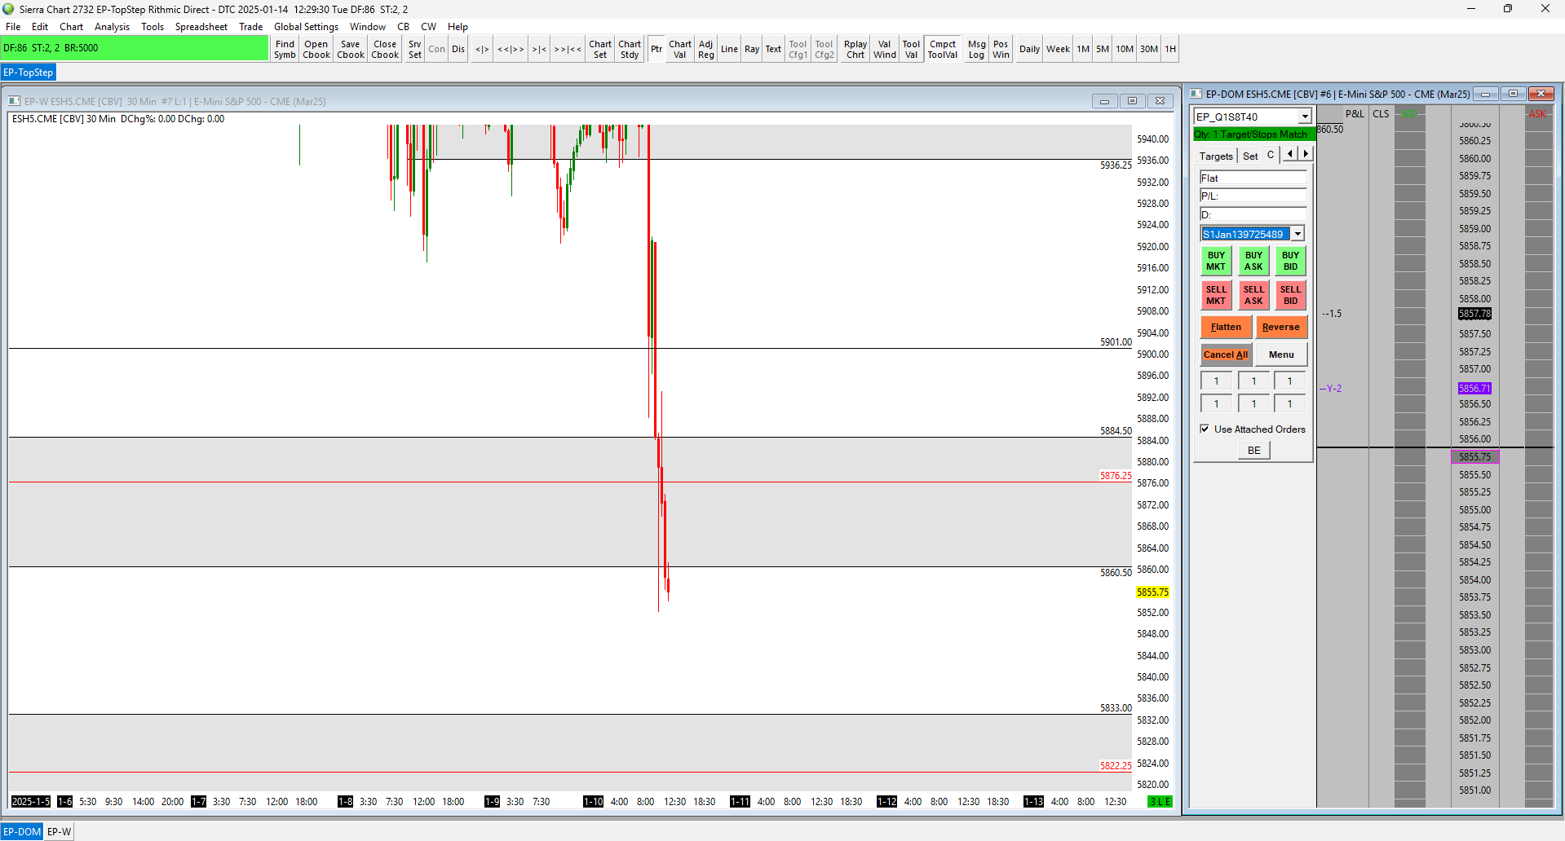Switch to the Set tab in DOM

point(1250,156)
